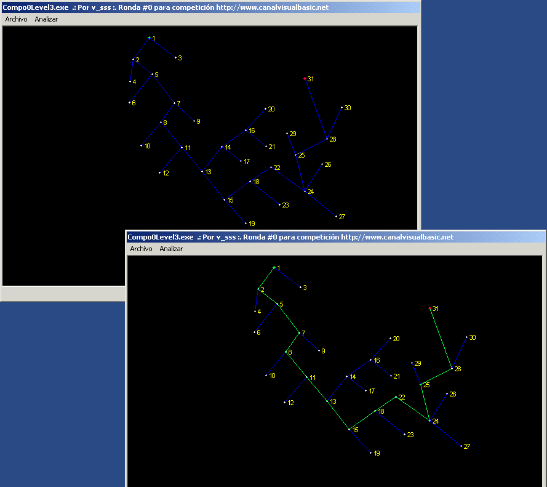
Task: Click node 1 in the back window graph
Action: pyautogui.click(x=149, y=38)
